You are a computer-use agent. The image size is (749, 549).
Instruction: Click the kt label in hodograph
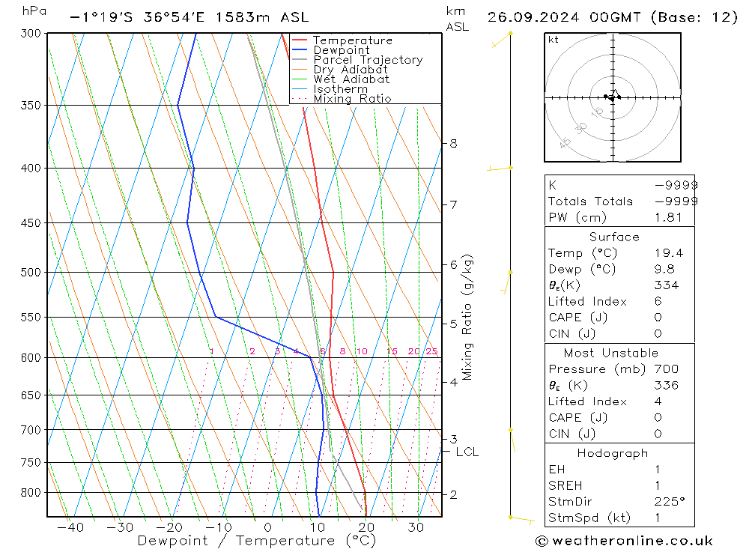[554, 40]
